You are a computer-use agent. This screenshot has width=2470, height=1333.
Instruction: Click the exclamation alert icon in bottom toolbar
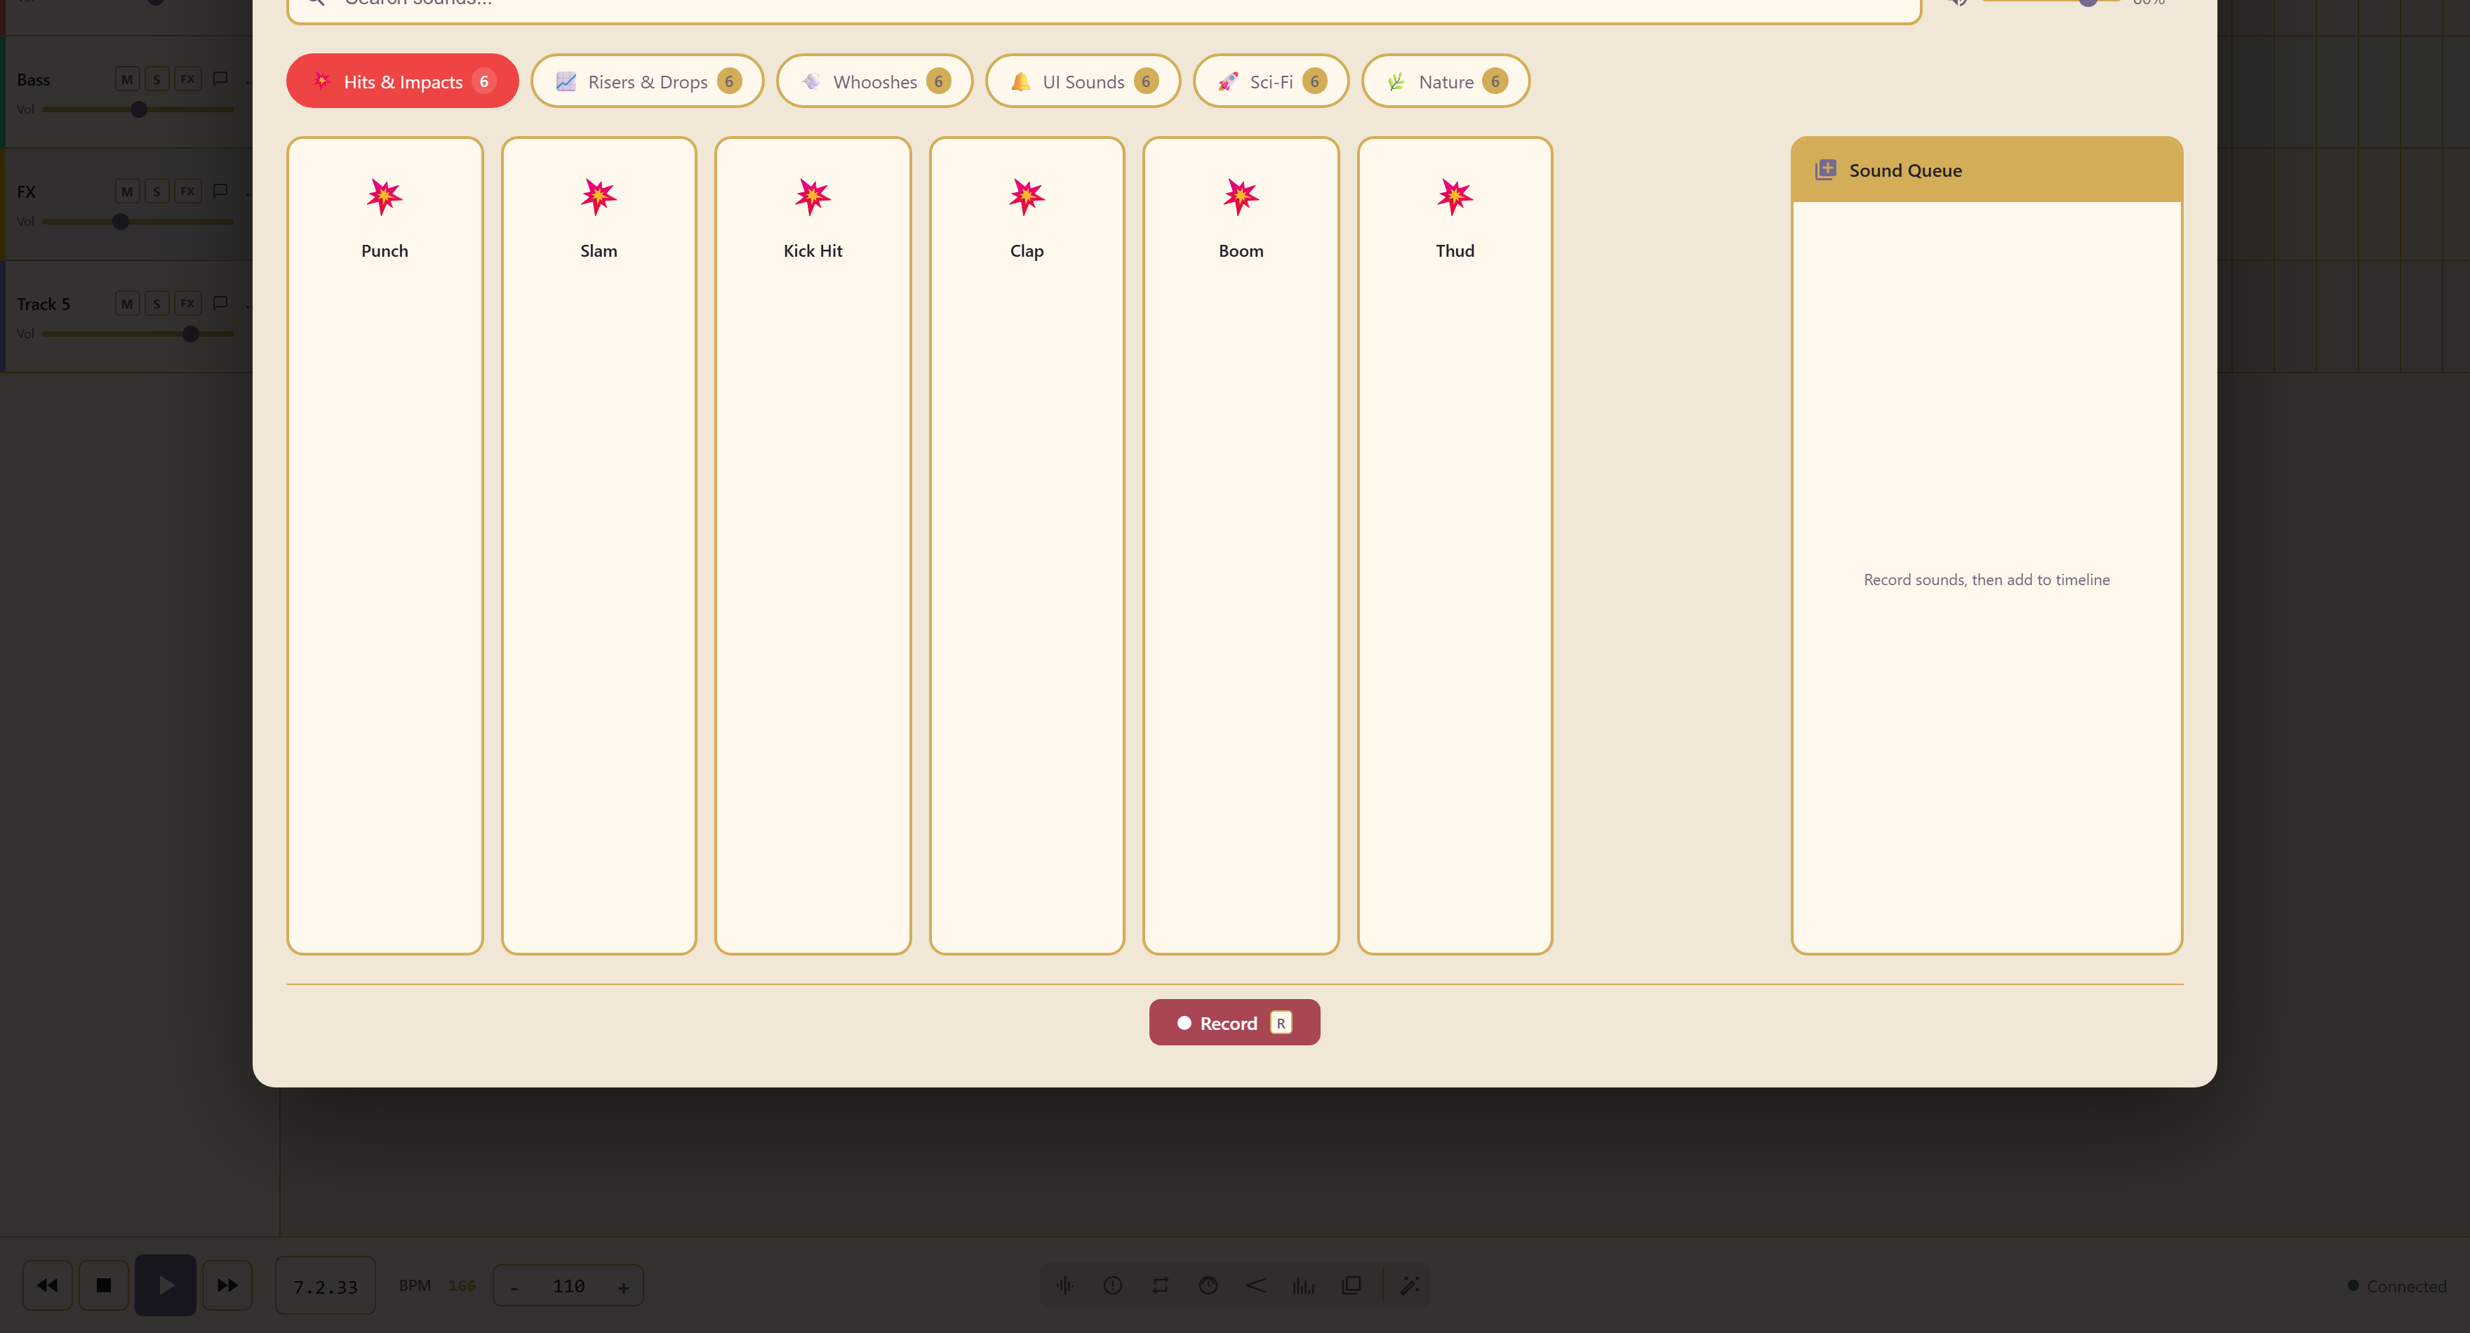[x=1112, y=1285]
